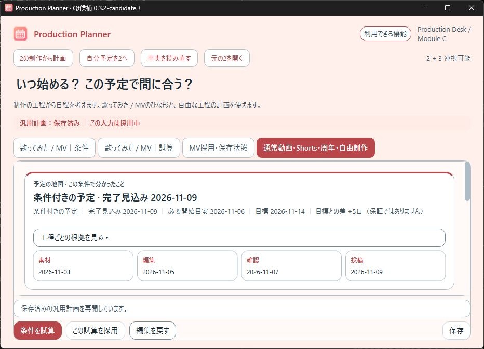Click the 保存済みの汎用計画を再開しています status message

241,308
